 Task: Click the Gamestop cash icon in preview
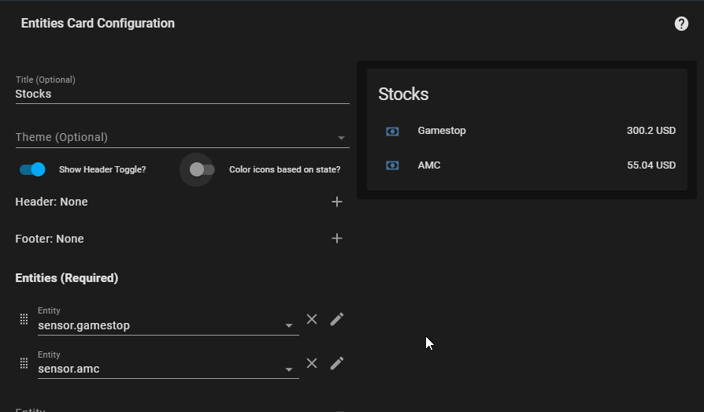point(392,132)
